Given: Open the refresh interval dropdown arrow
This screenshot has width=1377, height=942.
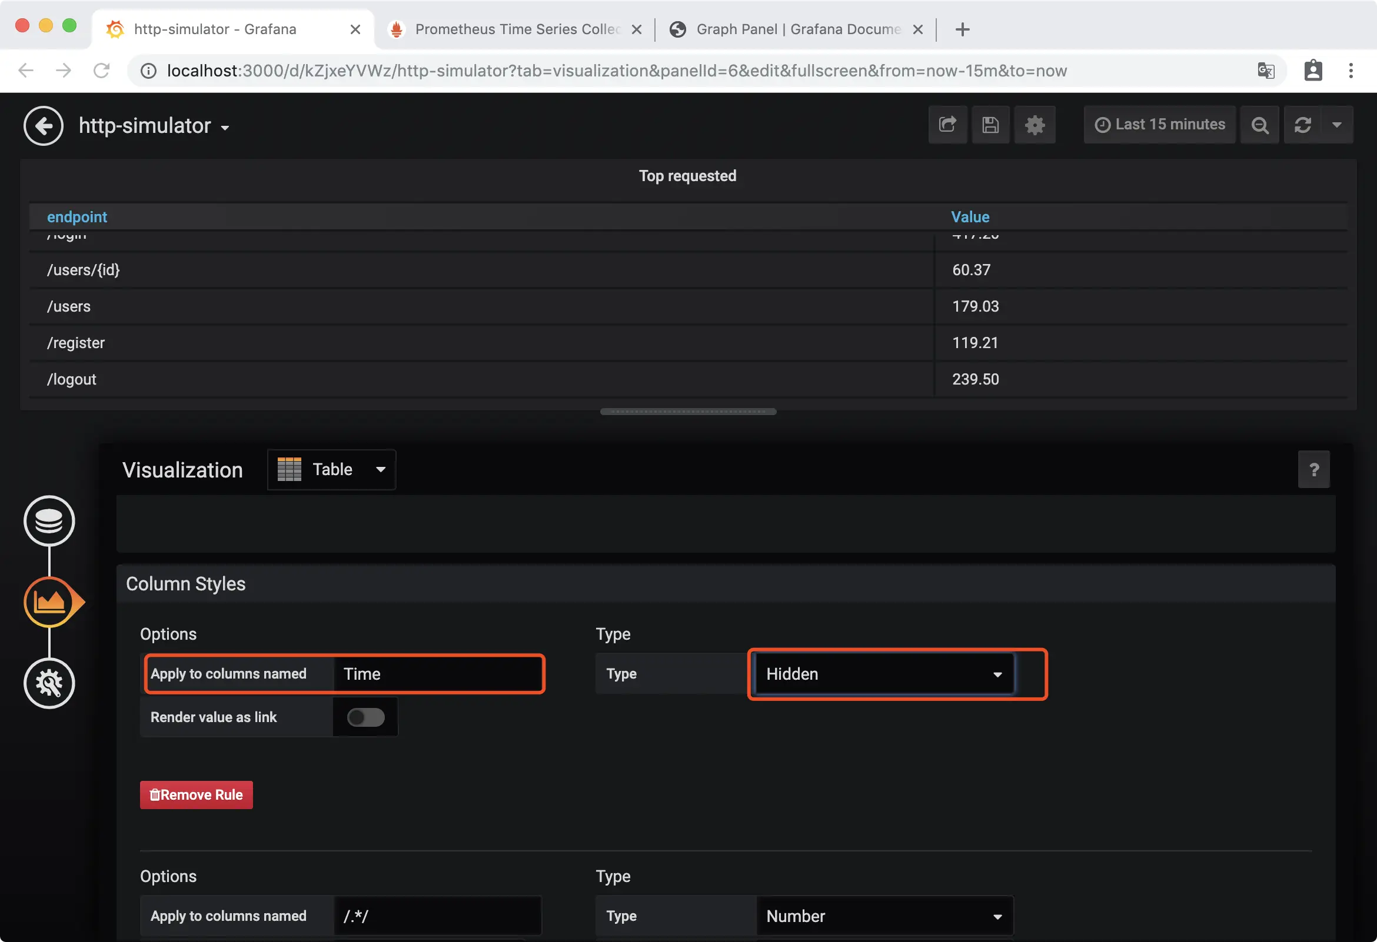Looking at the screenshot, I should pos(1337,124).
